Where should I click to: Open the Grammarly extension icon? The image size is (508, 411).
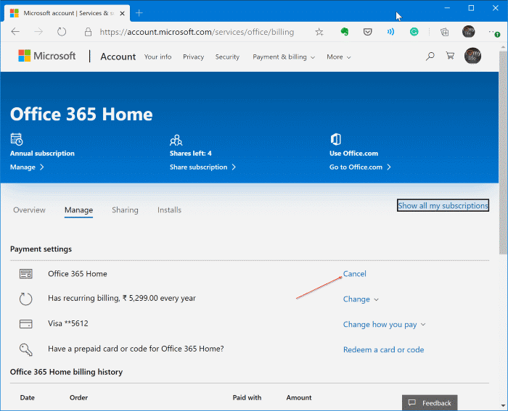pyautogui.click(x=414, y=32)
